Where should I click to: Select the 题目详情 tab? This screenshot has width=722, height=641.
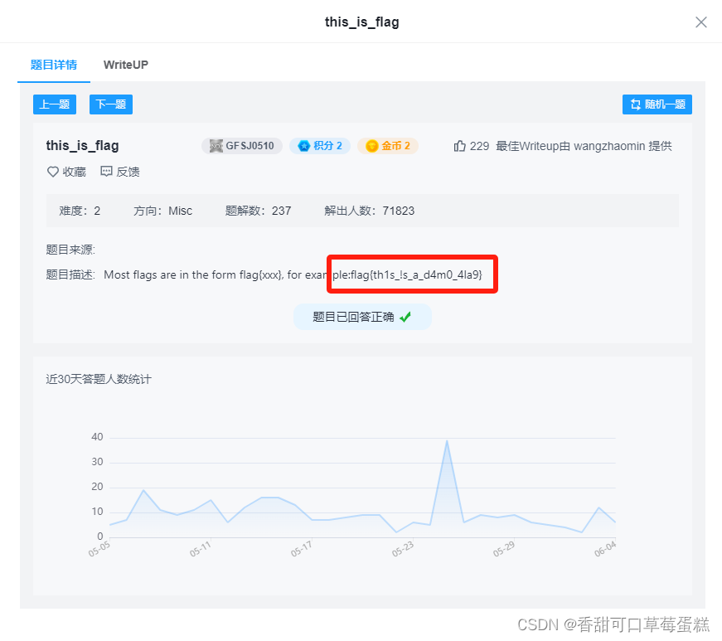tap(53, 65)
